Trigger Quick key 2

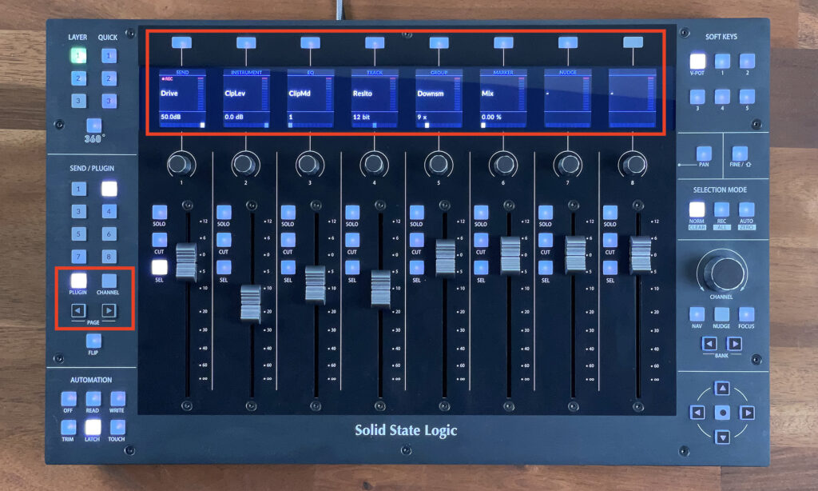(x=109, y=78)
